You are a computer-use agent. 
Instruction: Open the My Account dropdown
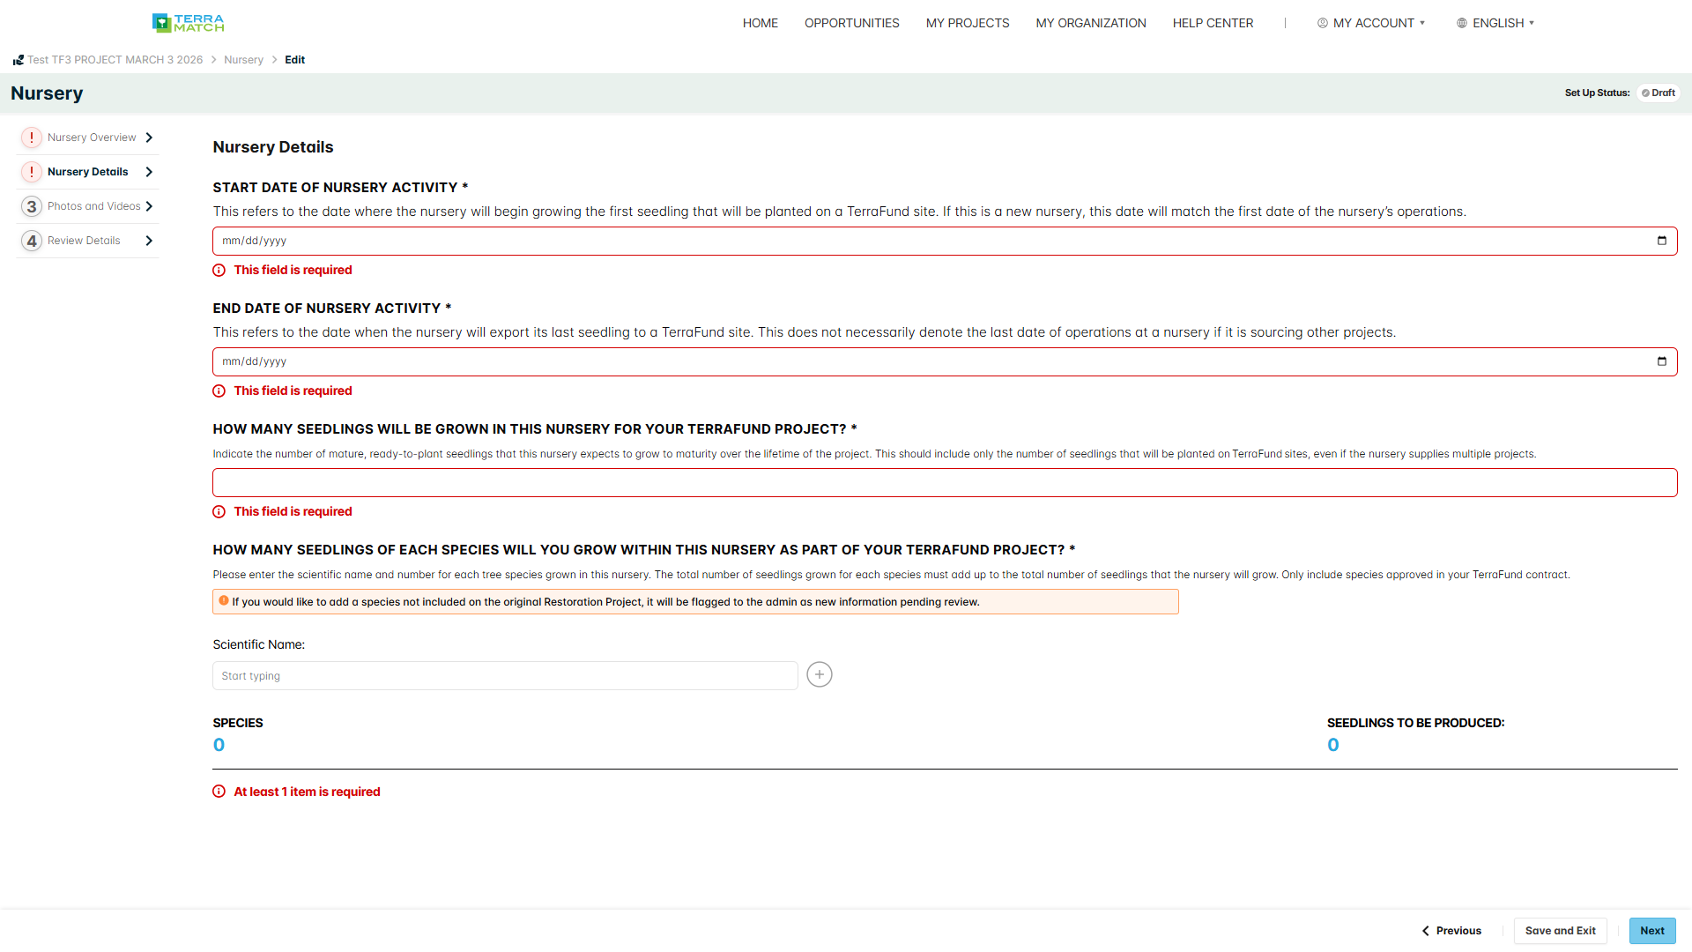1371,23
